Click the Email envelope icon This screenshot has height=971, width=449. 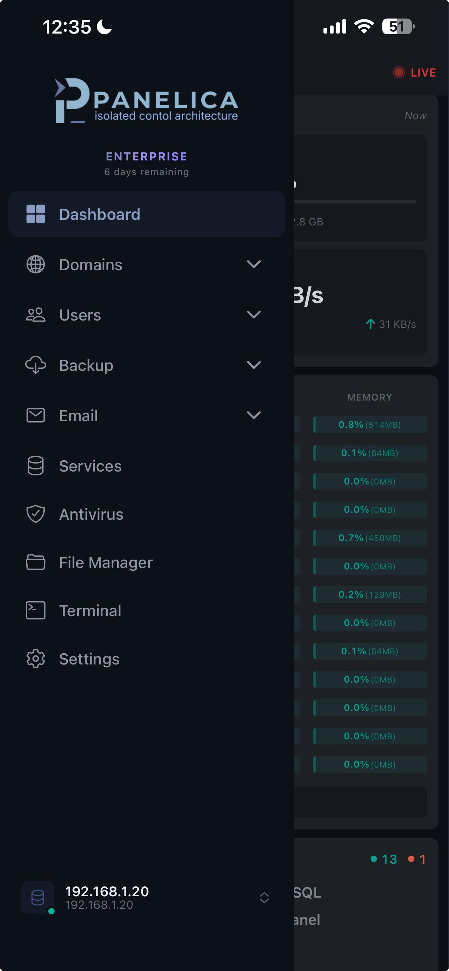35,415
